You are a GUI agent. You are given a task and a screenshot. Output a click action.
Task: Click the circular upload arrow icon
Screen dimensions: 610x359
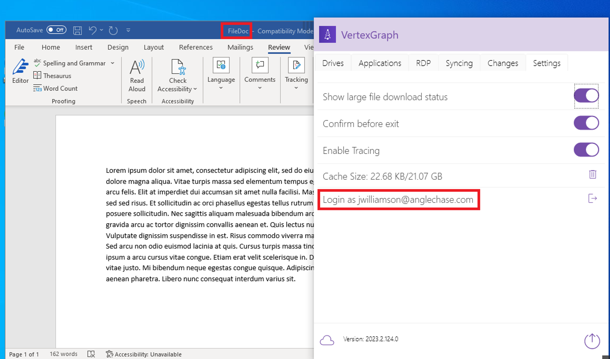click(x=592, y=341)
